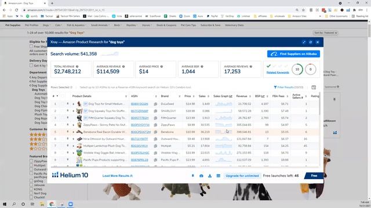Click the Xray popup window restore icon

point(311,42)
